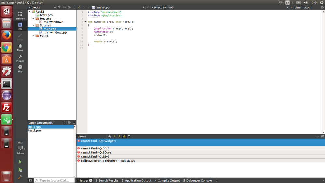Viewport: 325px width, 183px height.
Task: Open the output panes selector arrows
Action: tap(217, 180)
